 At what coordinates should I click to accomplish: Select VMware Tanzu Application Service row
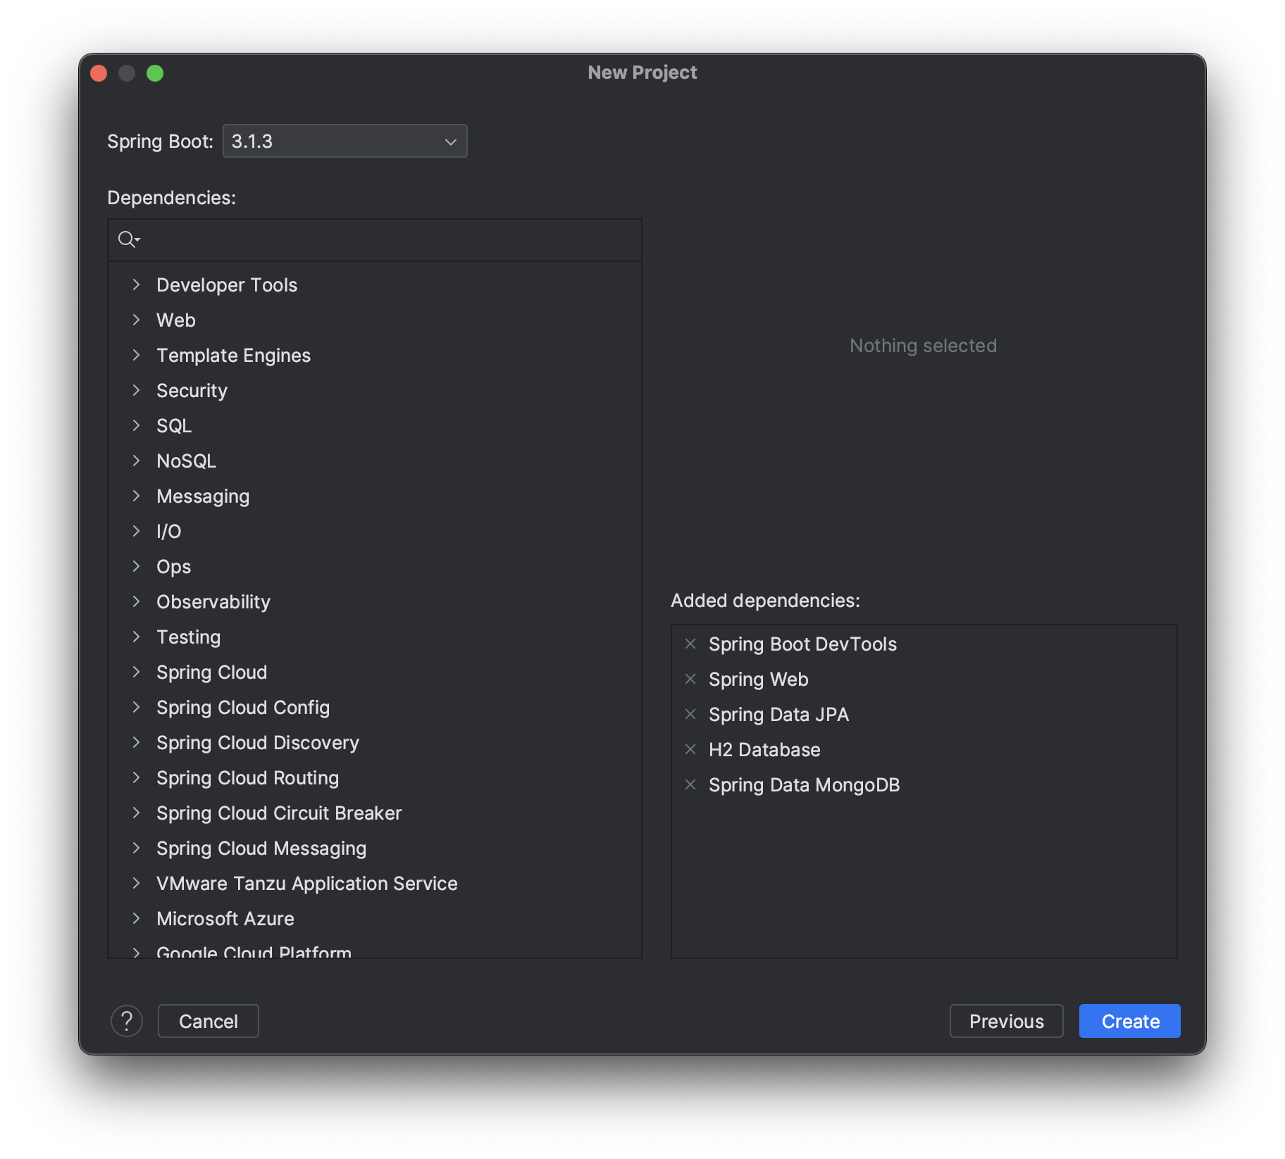click(x=375, y=883)
